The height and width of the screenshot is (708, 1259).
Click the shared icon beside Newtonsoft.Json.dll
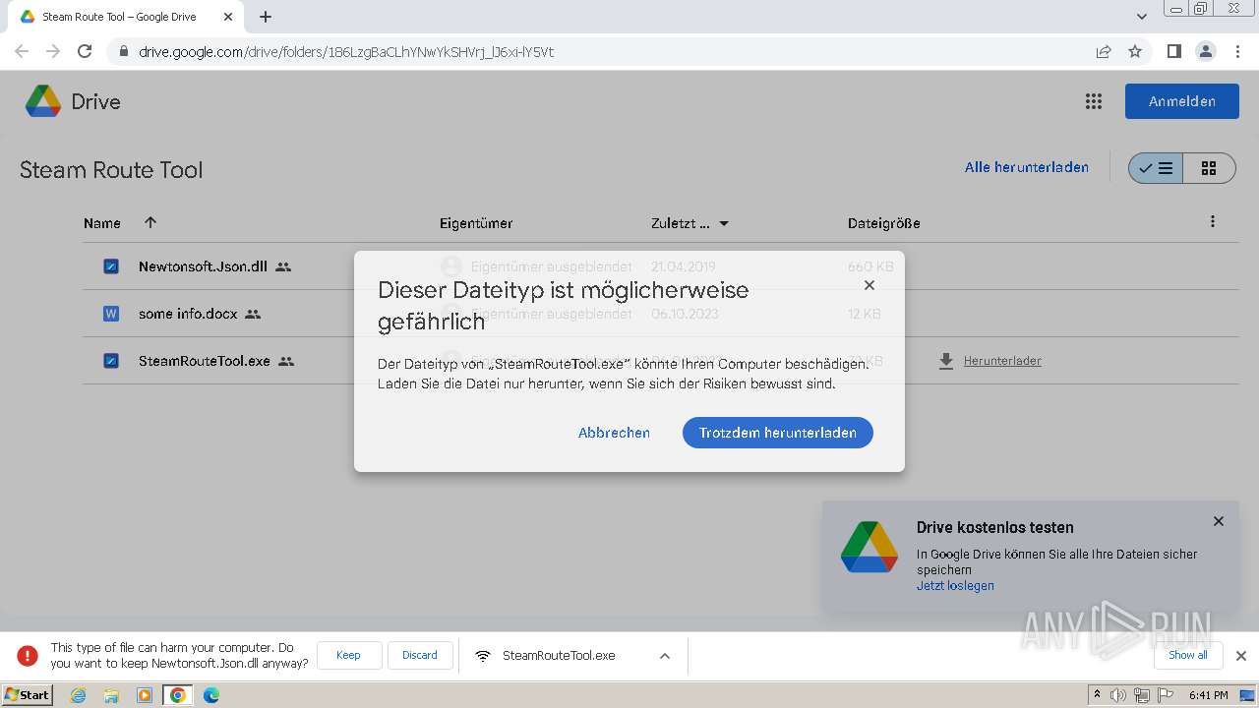[283, 266]
